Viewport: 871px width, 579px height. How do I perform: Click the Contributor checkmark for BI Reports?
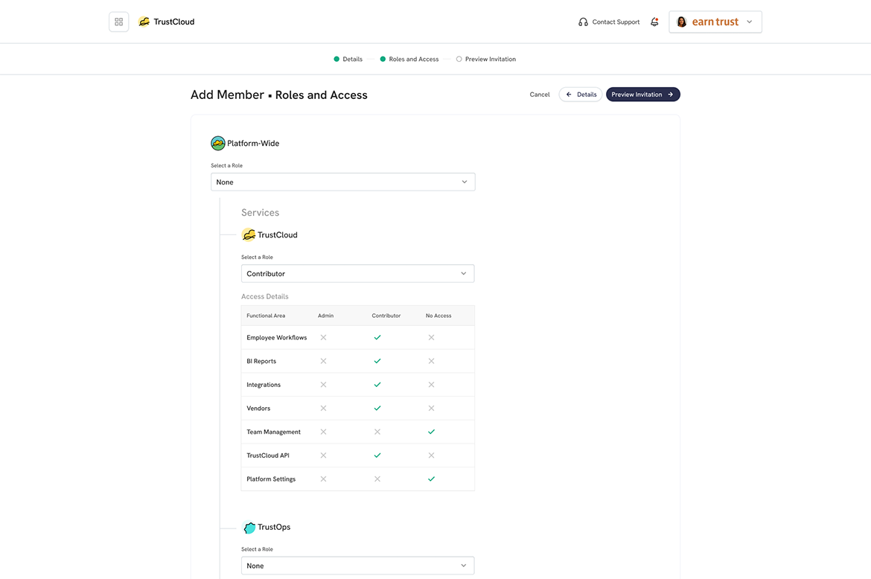377,361
